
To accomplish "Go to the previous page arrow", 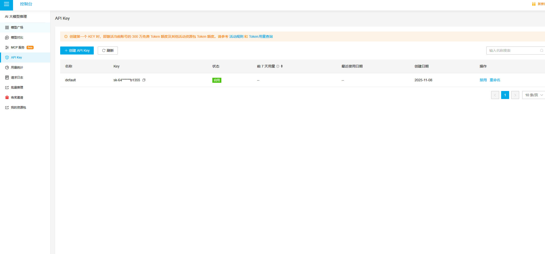I will [x=495, y=95].
